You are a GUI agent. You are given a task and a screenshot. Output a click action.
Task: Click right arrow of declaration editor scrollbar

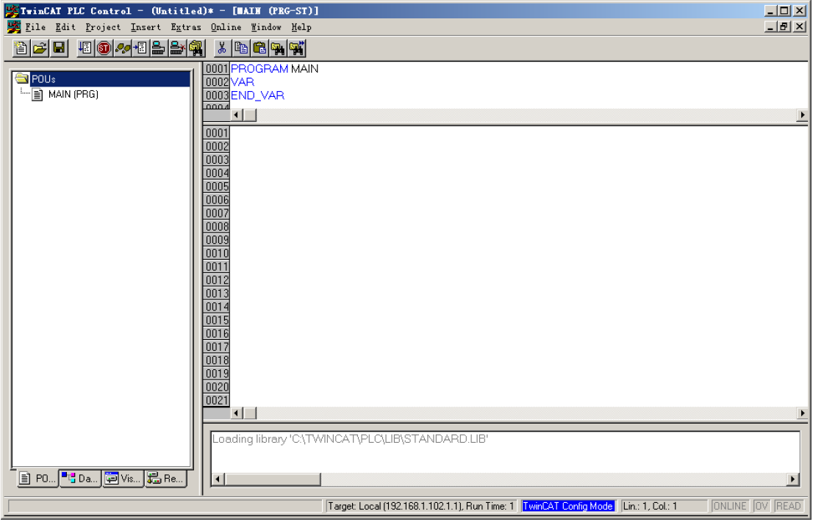(802, 115)
